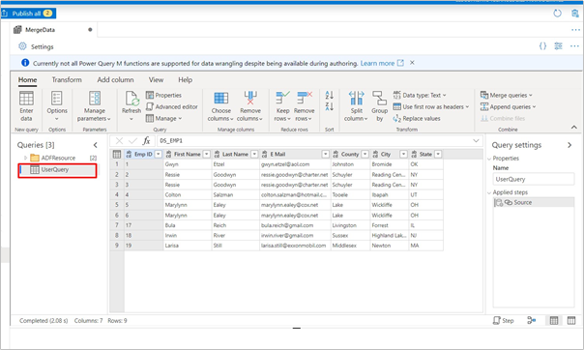
Task: Open Learn more link in info banner
Action: click(382, 63)
